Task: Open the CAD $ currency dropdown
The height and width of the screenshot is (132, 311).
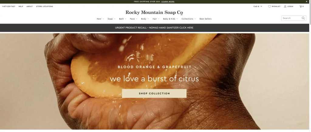Action: coord(258,7)
